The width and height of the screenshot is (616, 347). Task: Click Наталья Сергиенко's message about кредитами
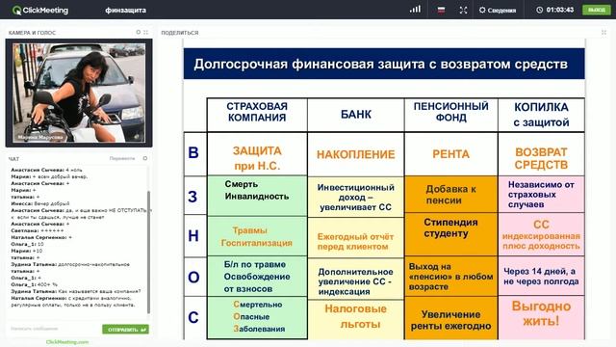(x=73, y=302)
